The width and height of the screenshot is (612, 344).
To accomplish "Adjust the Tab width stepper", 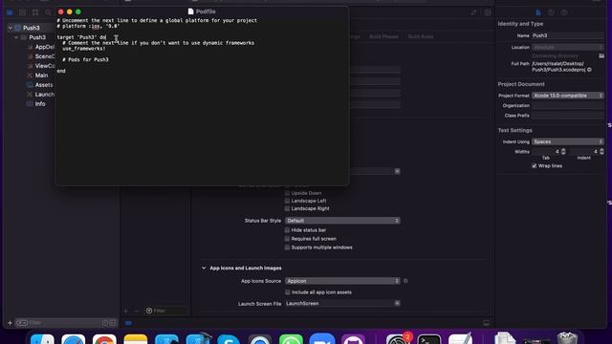I will click(x=563, y=151).
